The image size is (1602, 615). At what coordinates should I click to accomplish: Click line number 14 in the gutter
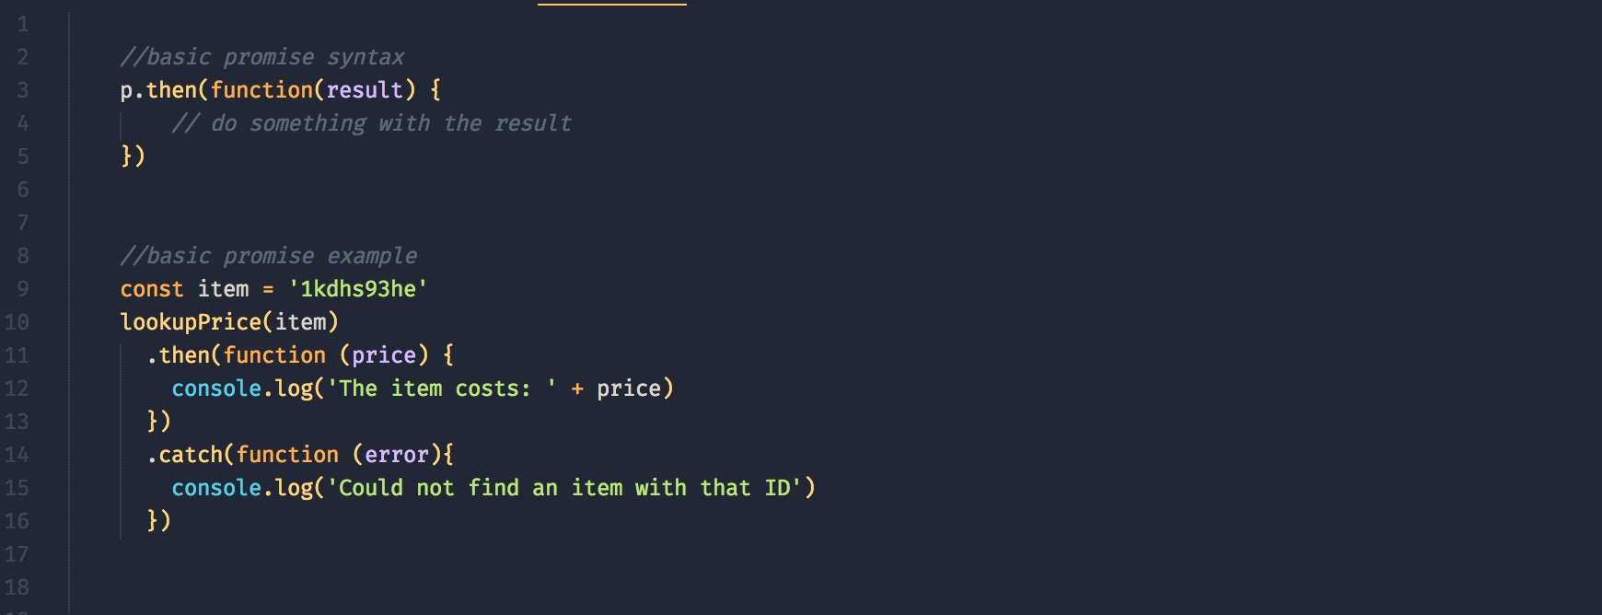point(17,455)
